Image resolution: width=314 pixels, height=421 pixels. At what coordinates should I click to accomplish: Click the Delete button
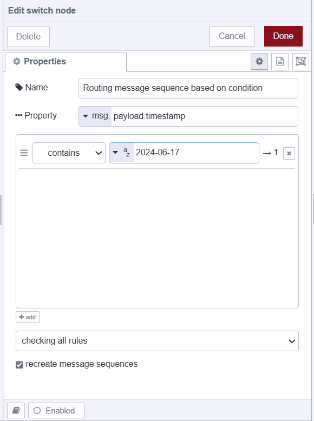click(x=29, y=36)
